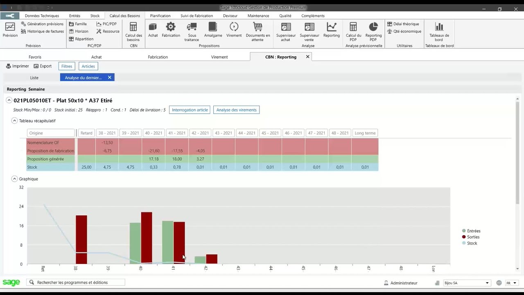This screenshot has height=295, width=524.
Task: Open Stock ribbon tab
Action: coord(95,16)
